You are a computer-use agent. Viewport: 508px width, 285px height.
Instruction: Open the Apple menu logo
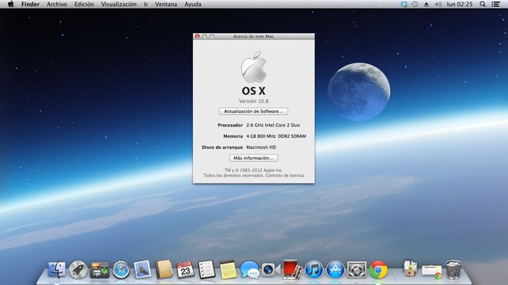pos(10,4)
